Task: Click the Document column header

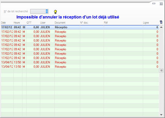Action: 60,23
